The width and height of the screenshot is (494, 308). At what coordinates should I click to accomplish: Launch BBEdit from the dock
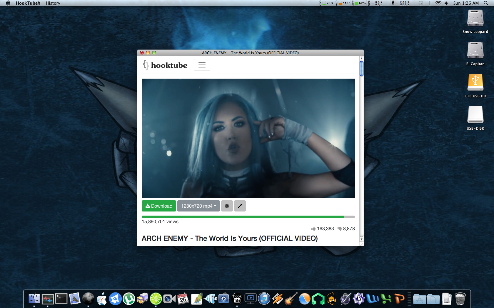[x=359, y=299]
